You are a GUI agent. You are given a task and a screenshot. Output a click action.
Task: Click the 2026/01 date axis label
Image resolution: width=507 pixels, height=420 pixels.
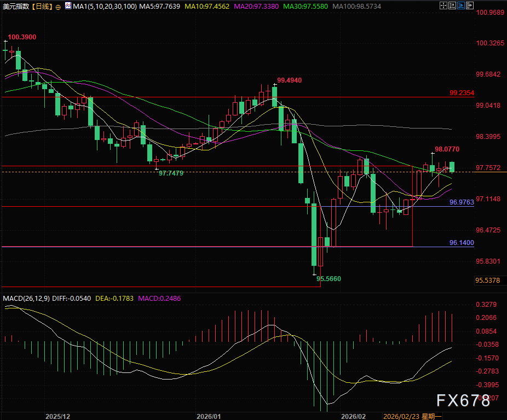click(x=209, y=417)
